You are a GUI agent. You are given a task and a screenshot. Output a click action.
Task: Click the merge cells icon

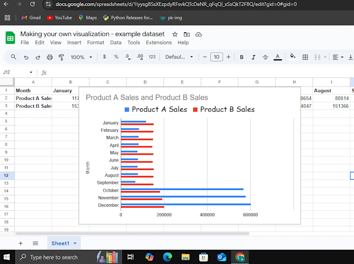(318, 57)
